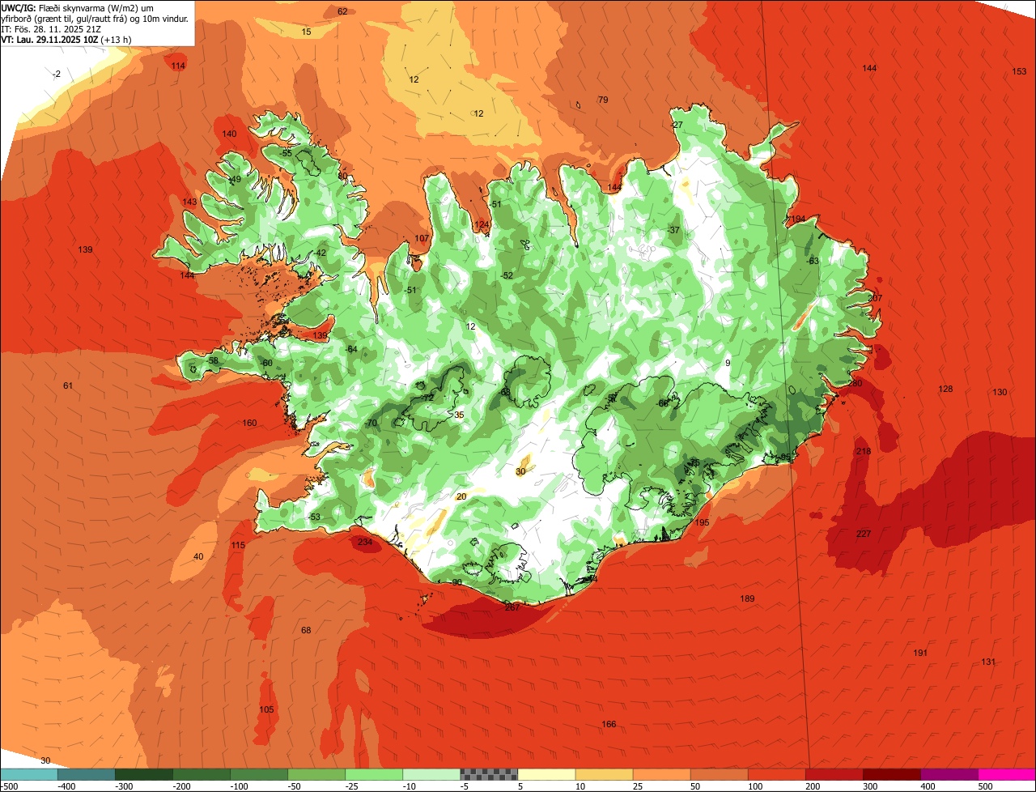Click the flux value 195
The image size is (1036, 792).
(x=702, y=523)
